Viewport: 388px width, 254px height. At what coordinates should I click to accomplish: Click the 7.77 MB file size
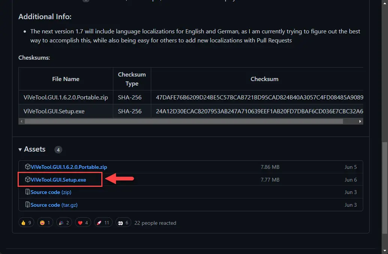(270, 180)
